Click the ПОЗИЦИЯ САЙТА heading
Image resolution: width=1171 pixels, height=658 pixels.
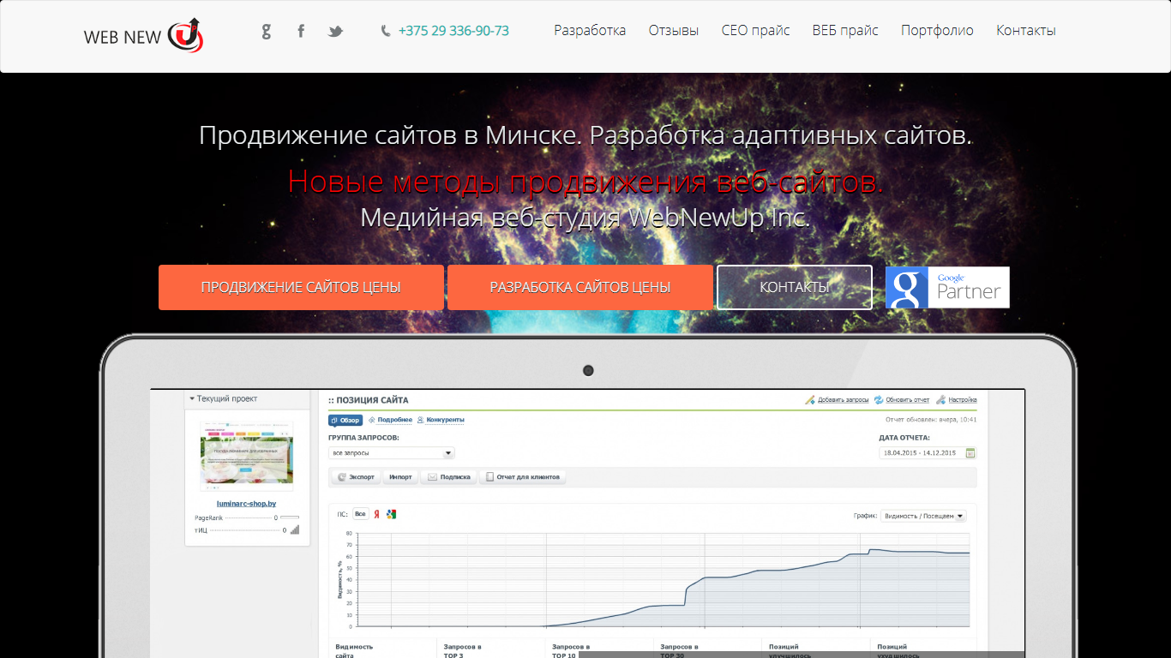click(x=369, y=400)
